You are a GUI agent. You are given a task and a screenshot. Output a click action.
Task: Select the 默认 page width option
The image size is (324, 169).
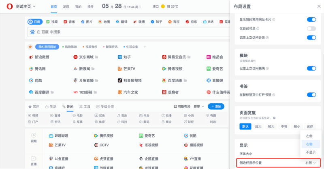[245, 126]
